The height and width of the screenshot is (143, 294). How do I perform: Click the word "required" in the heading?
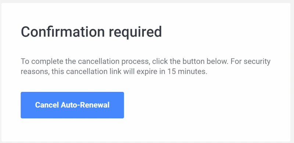coord(135,32)
